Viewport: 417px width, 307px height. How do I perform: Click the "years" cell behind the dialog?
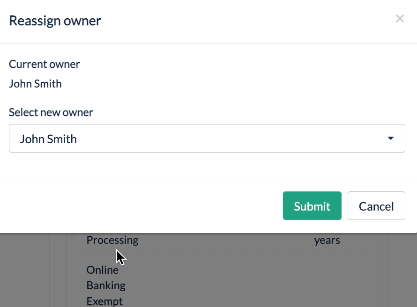tap(327, 240)
